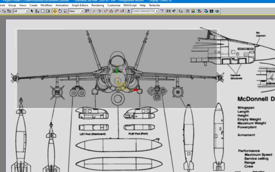Click the Use Pivot Point Center icon

click(x=87, y=11)
